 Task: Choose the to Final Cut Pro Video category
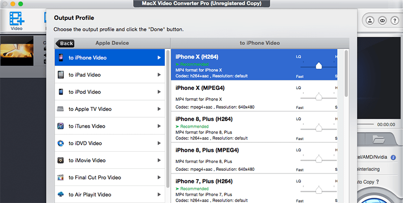[110, 177]
